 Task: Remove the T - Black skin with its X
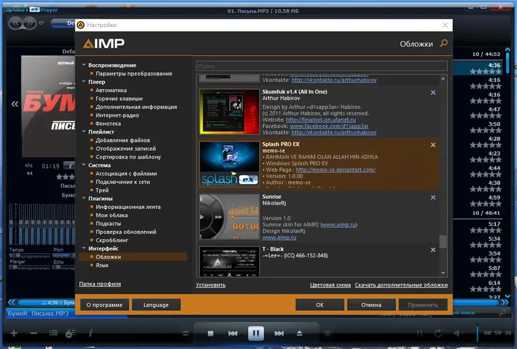[x=433, y=250]
